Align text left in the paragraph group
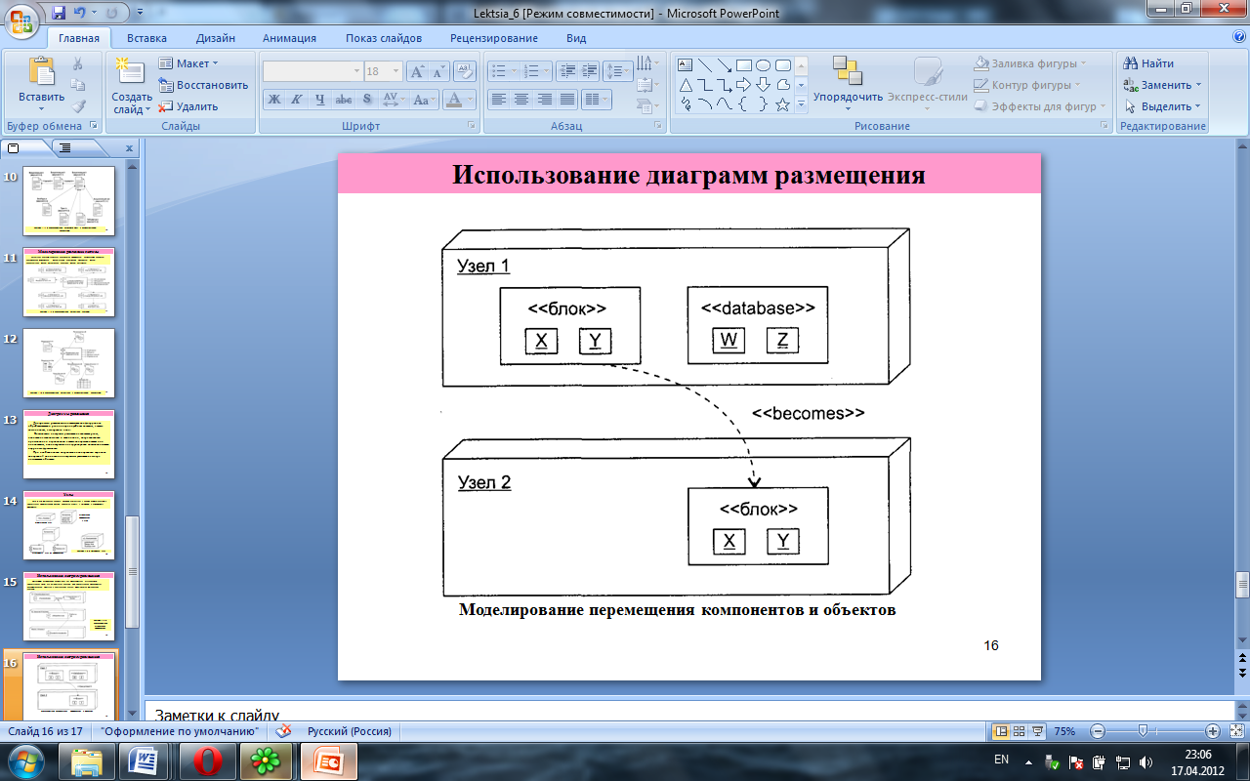This screenshot has width=1250, height=781. (x=499, y=100)
